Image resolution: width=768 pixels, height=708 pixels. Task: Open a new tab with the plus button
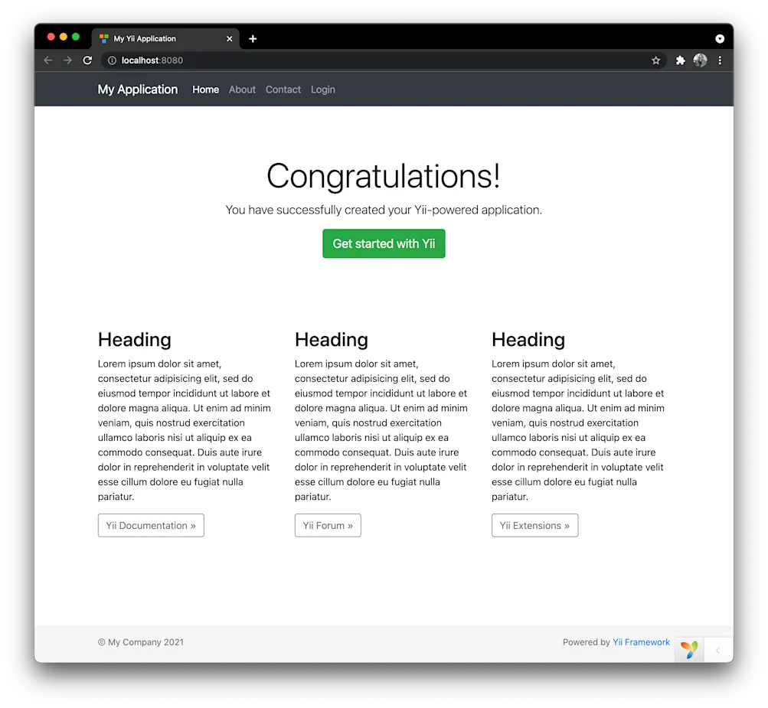click(253, 38)
